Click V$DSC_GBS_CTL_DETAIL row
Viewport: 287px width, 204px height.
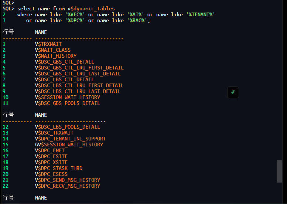click(x=64, y=62)
